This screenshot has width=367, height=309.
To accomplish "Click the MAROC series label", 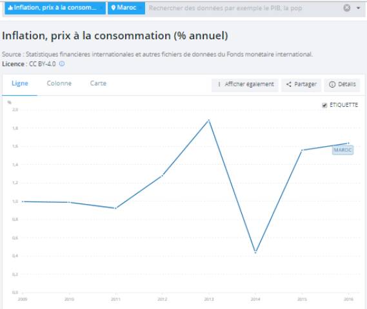I will [x=342, y=150].
